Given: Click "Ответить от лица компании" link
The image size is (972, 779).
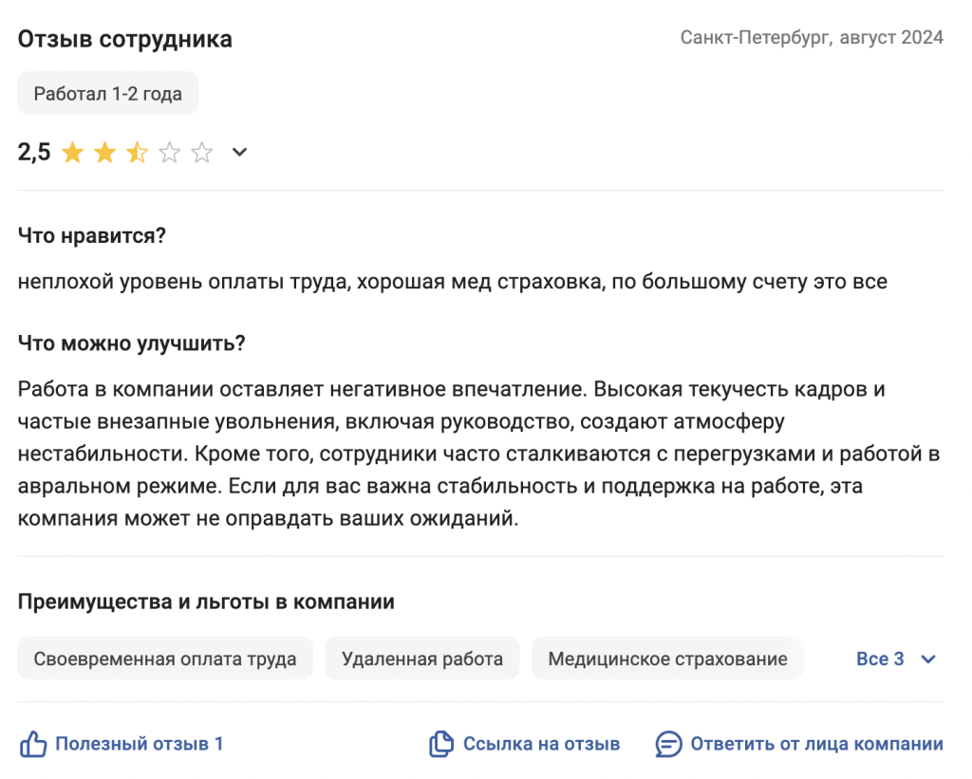Looking at the screenshot, I should coord(816,744).
